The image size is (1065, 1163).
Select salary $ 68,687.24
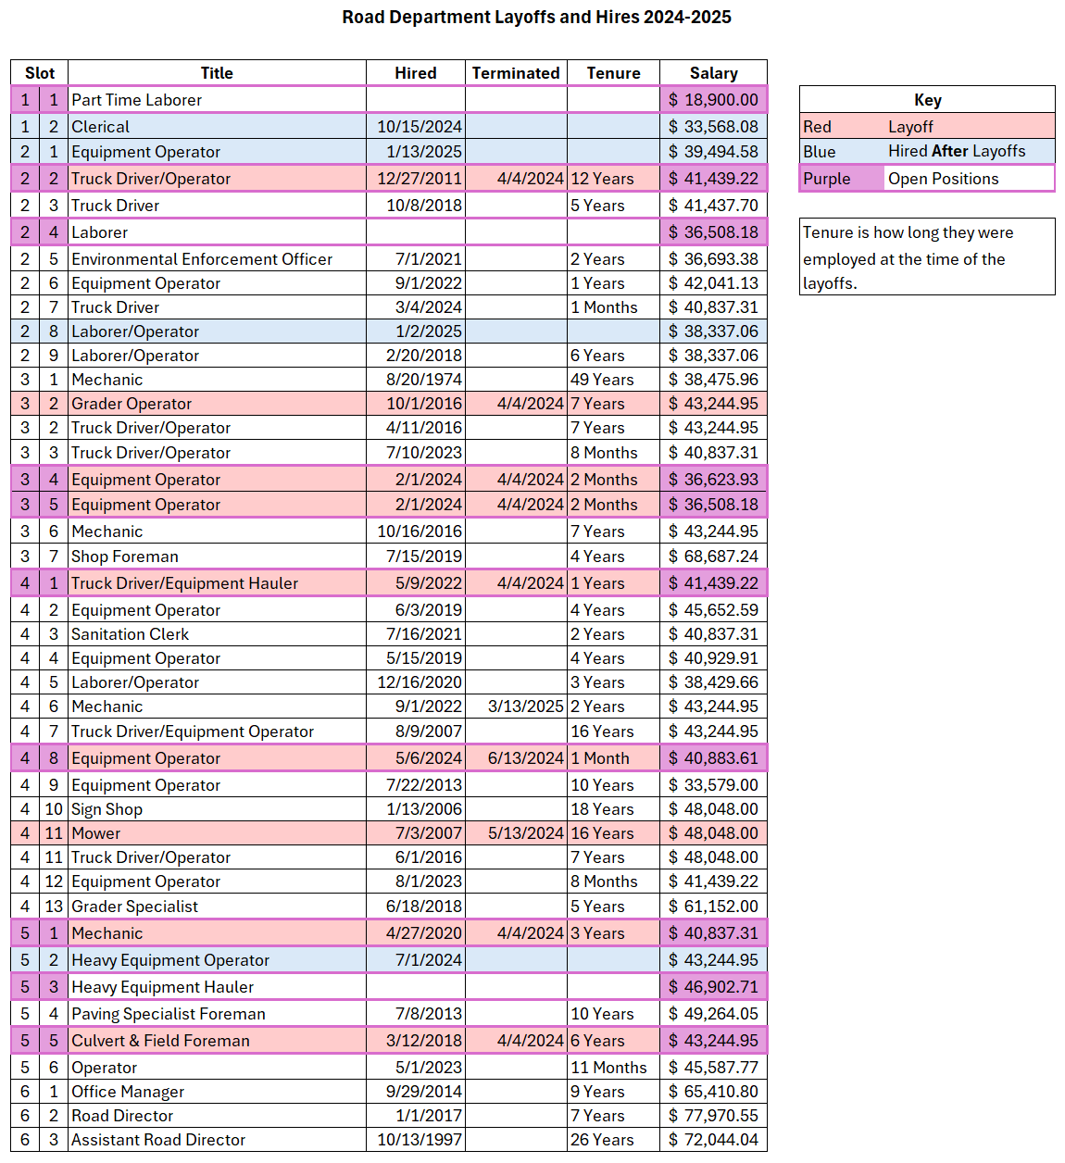[x=713, y=556]
